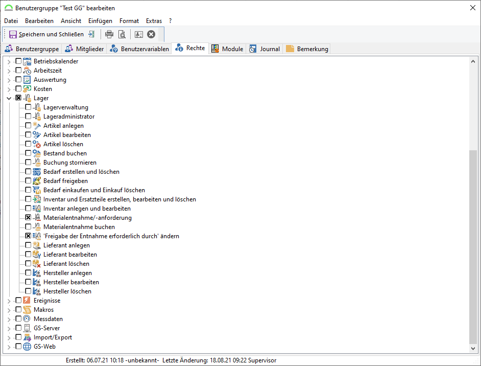
Task: Enable the Lageradministrator checkbox
Action: [28, 117]
